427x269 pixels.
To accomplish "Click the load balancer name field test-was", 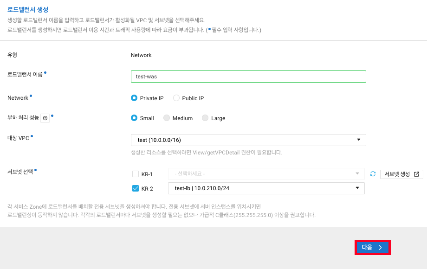I will tap(248, 77).
